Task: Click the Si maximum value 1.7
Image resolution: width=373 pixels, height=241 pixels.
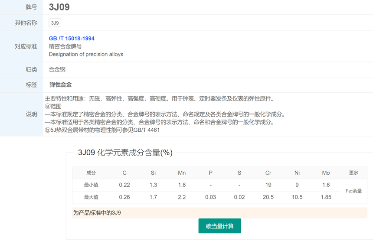Action: coord(153,197)
